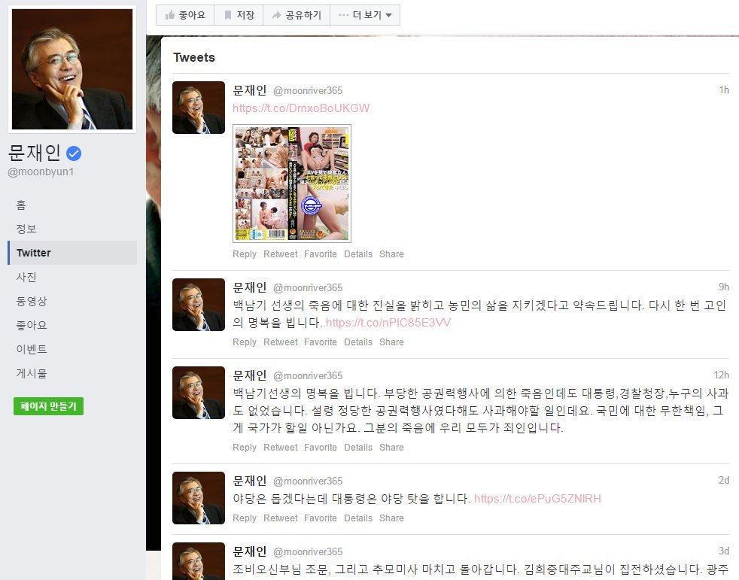Click the thumbs-up Like icon on 좋아요 button
739x580 pixels.
tap(170, 15)
